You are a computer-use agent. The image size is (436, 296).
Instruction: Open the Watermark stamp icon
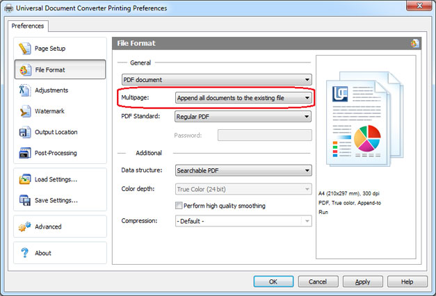tap(25, 111)
